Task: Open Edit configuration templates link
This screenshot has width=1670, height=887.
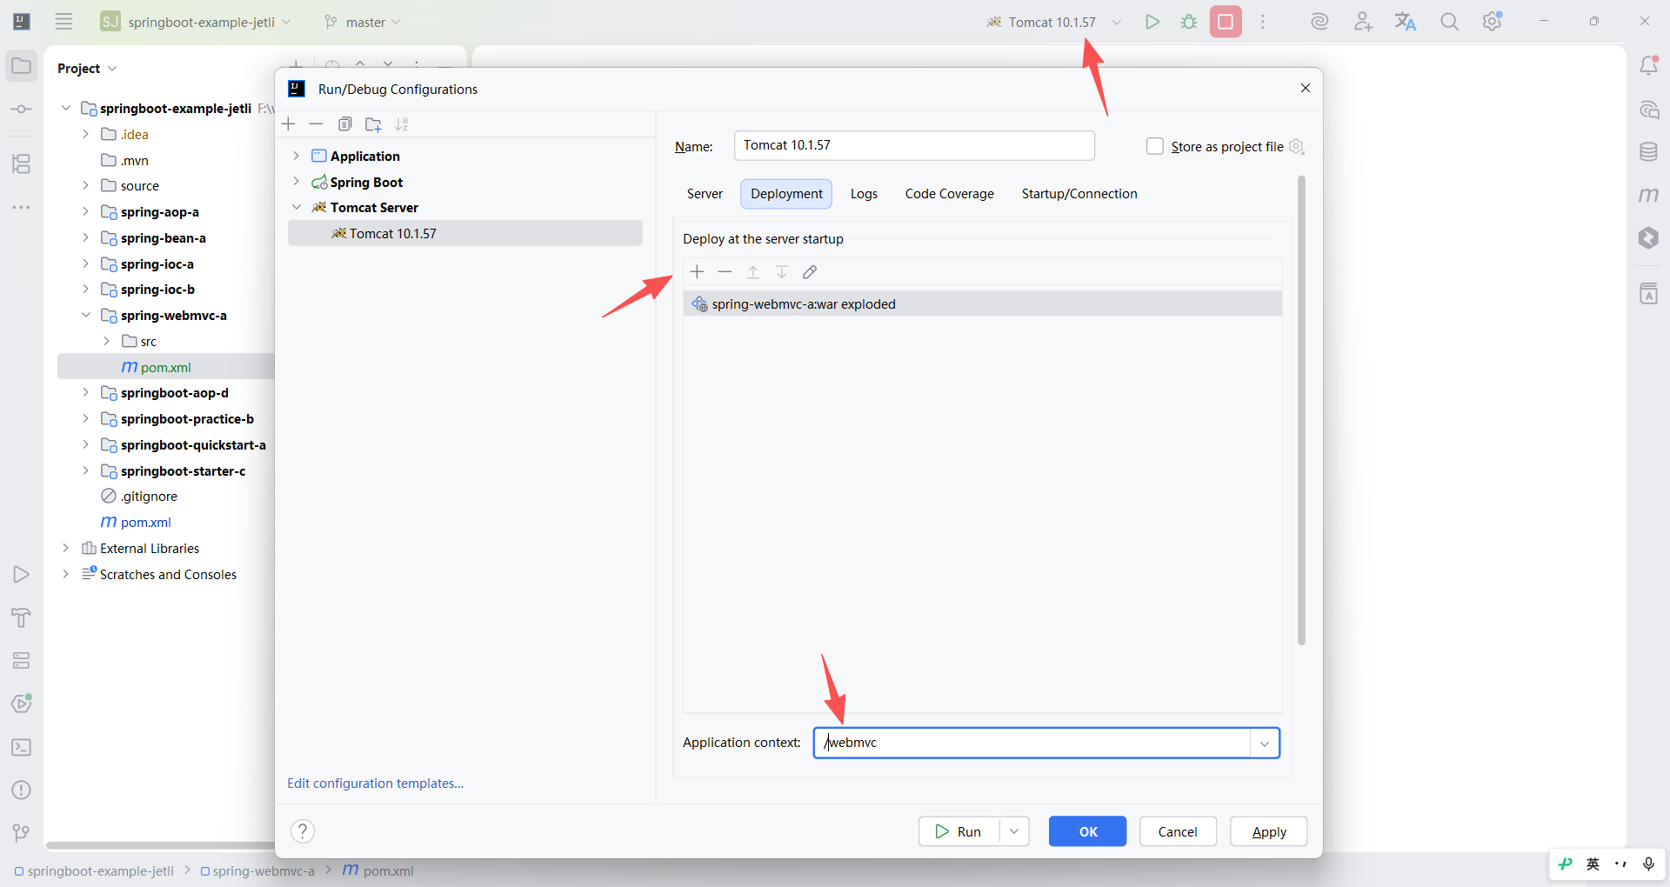Action: (375, 784)
